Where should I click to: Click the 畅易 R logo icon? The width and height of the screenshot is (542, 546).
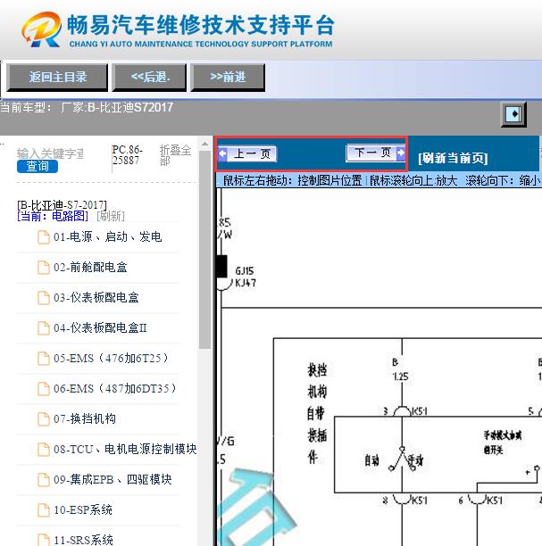41,29
